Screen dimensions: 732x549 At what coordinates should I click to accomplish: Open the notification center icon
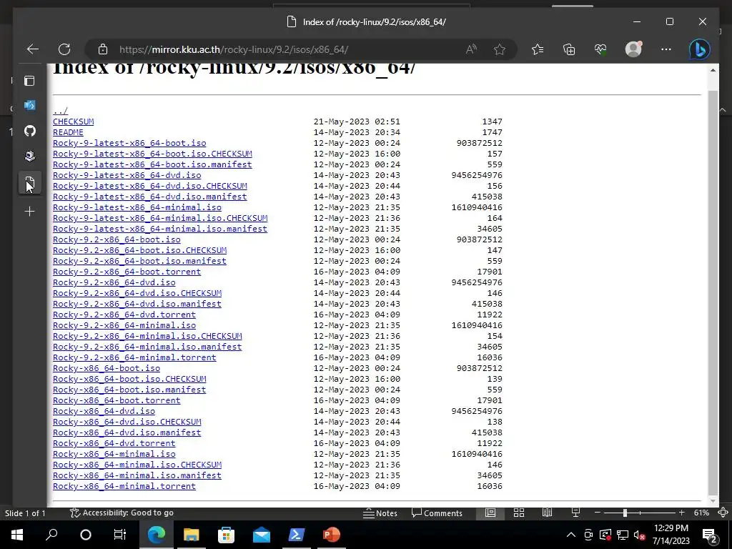[x=710, y=535]
